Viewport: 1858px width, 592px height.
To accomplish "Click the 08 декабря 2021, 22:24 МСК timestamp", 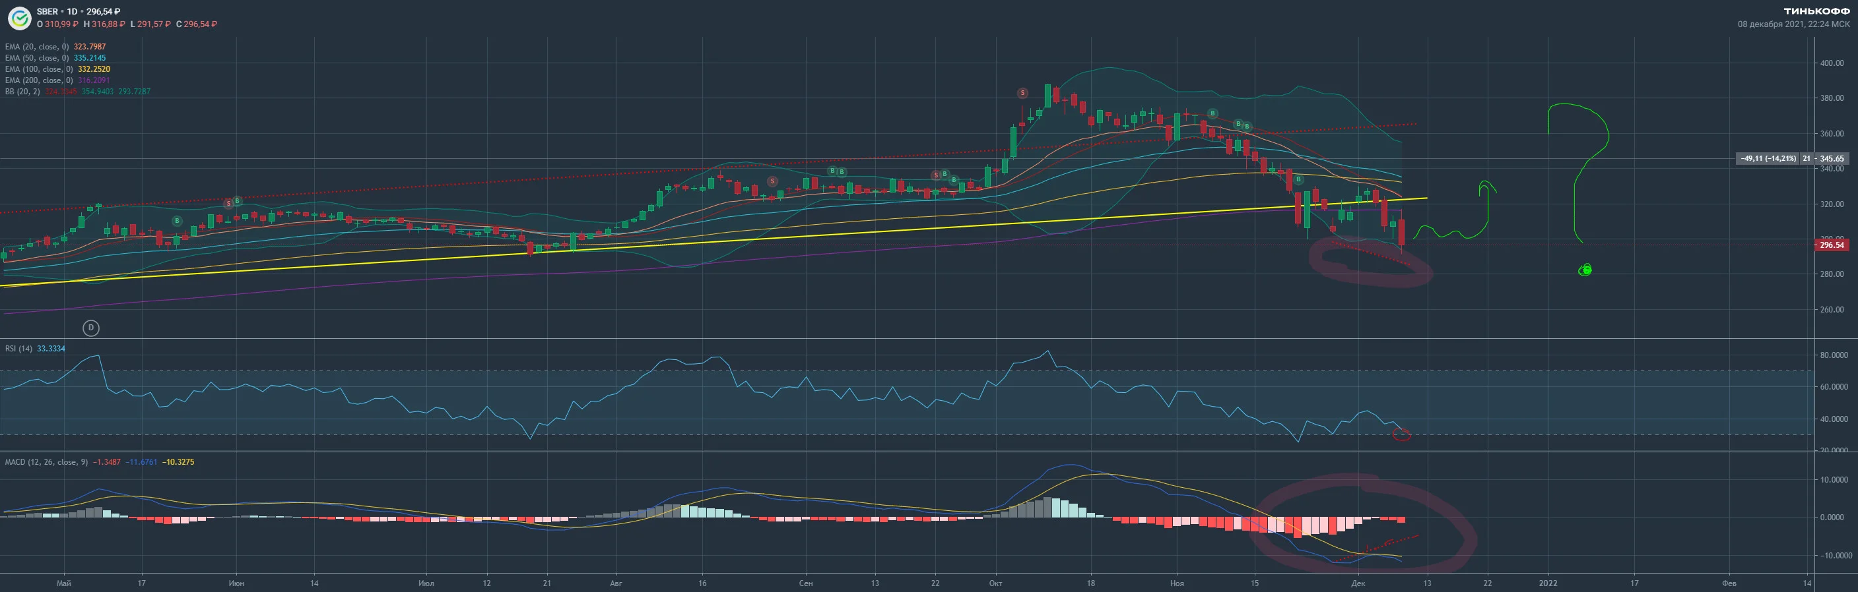I will click(1794, 24).
